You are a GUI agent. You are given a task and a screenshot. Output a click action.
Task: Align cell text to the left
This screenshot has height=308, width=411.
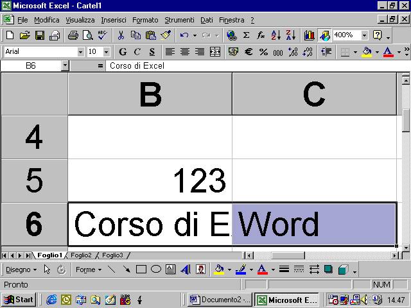coord(170,51)
